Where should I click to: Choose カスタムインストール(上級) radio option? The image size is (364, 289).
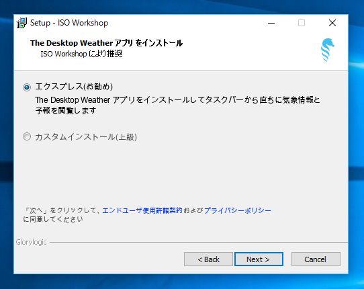[27, 136]
